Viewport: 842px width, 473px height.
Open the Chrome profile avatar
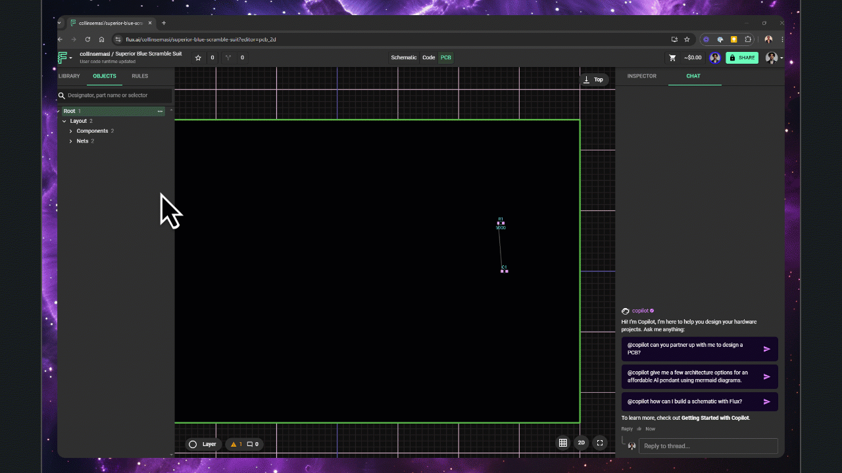pos(768,39)
